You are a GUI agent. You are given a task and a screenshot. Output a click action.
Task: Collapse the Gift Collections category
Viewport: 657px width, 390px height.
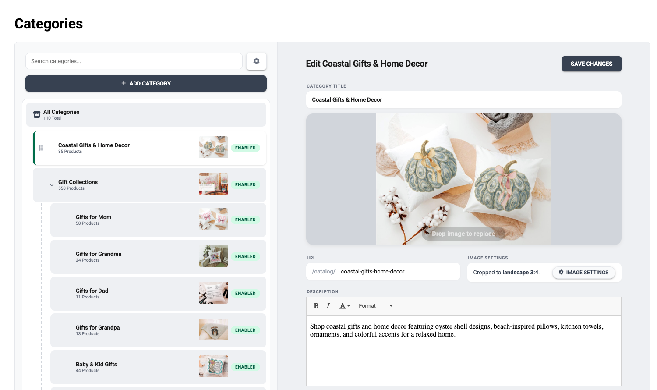click(52, 185)
